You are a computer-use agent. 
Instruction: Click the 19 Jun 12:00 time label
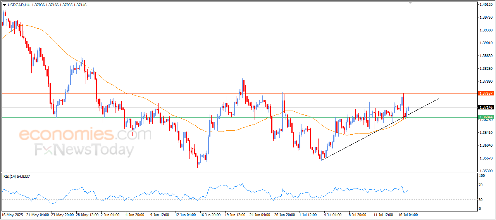[236, 215]
